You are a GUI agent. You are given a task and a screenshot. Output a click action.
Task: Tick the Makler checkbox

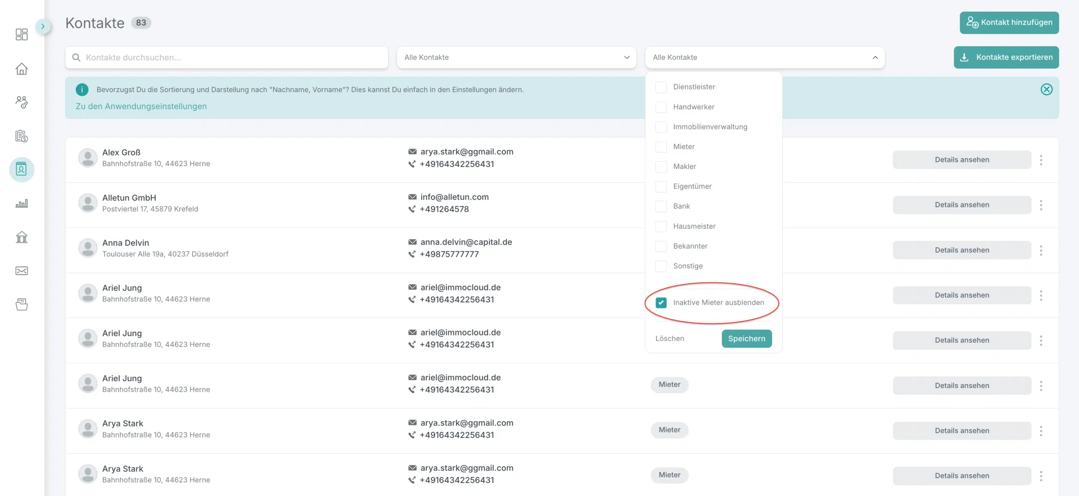[x=661, y=166]
